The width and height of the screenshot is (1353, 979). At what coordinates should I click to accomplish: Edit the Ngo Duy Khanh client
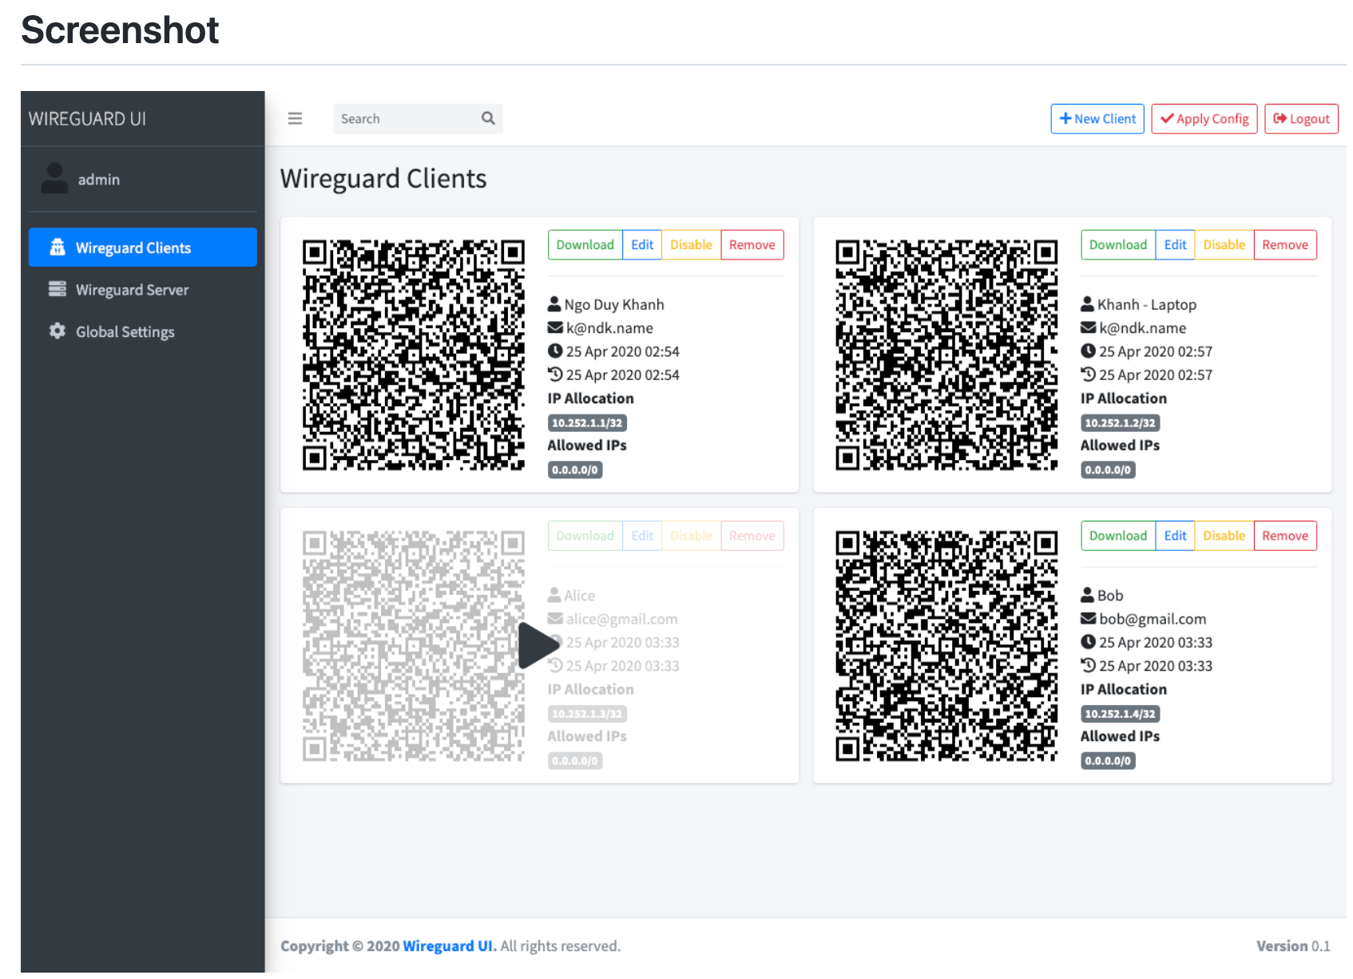(642, 244)
